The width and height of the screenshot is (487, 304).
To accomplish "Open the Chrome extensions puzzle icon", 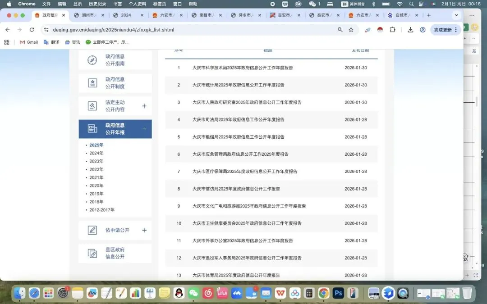I will coord(393,30).
